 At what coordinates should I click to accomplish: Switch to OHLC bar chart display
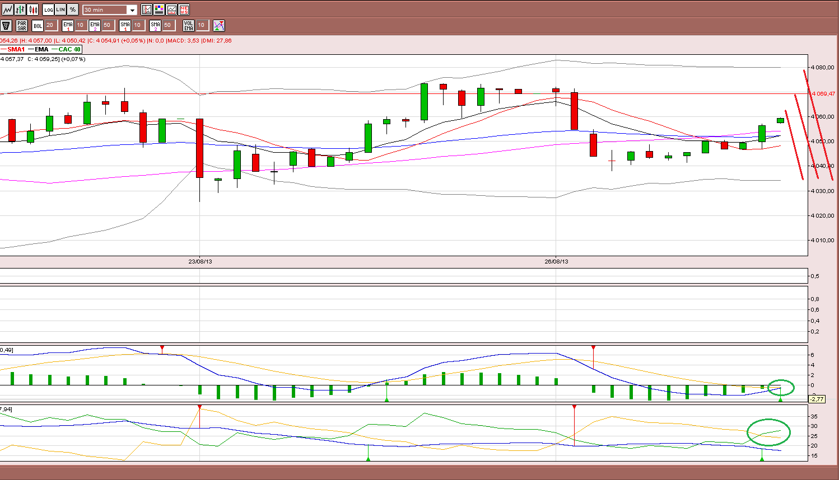20,10
